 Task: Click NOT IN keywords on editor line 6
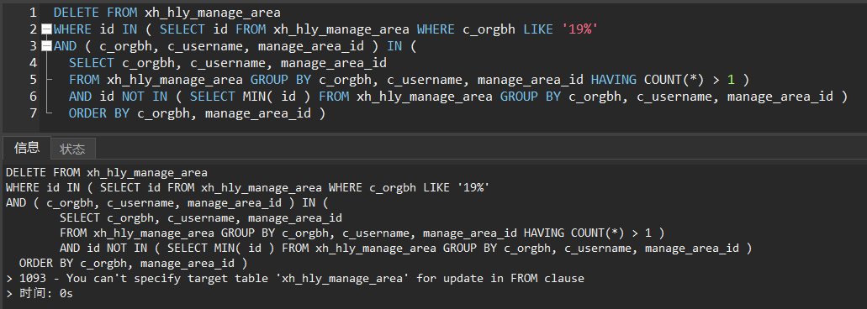[145, 97]
